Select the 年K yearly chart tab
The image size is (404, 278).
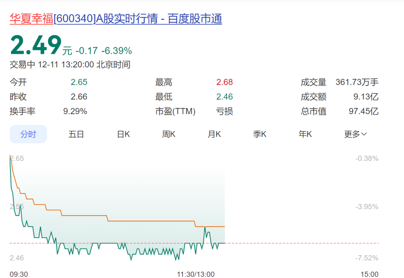[x=305, y=134]
